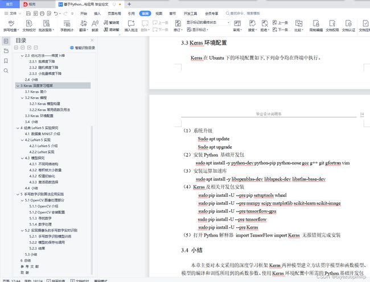370x282 pixels.
Task: Collapse the 4.2 LeNet-5 实现 section
Action: (22, 140)
